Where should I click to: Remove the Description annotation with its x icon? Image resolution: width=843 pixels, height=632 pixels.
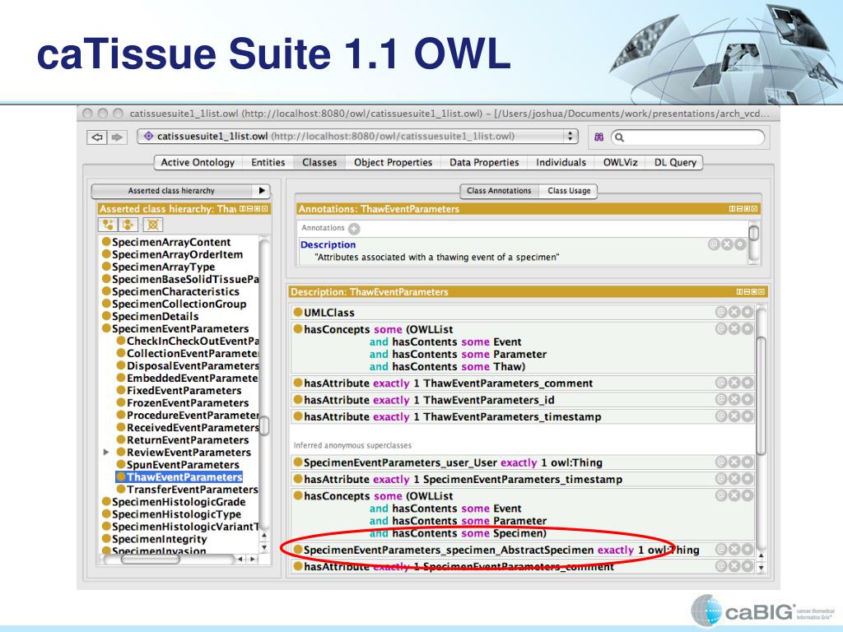(x=727, y=244)
